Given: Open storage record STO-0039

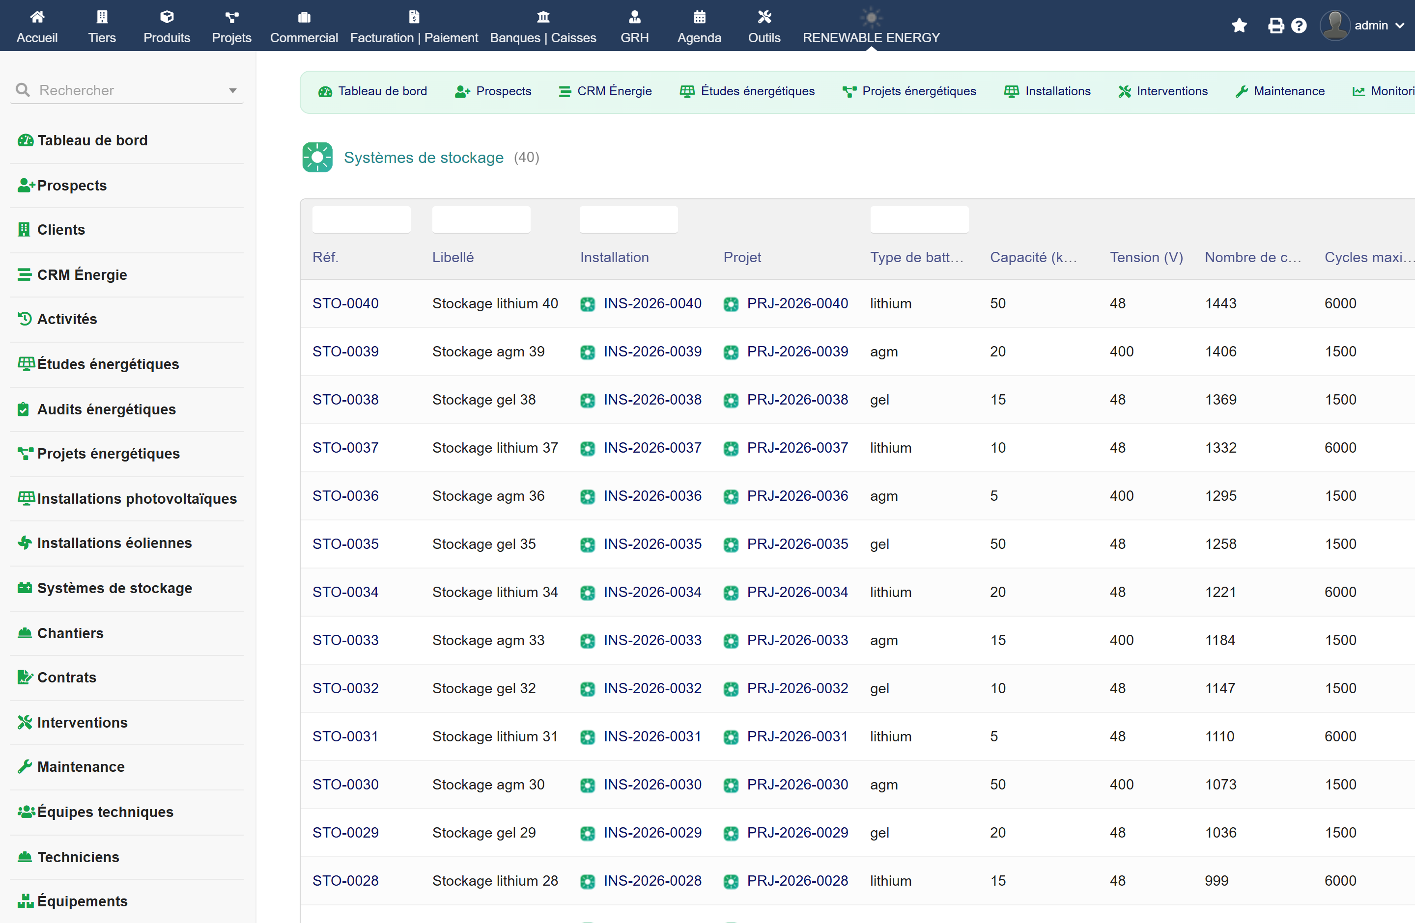Looking at the screenshot, I should pyautogui.click(x=345, y=351).
